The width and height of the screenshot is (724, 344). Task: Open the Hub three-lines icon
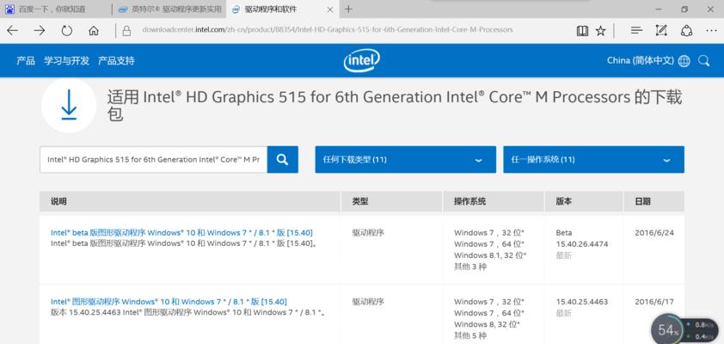tap(636, 30)
